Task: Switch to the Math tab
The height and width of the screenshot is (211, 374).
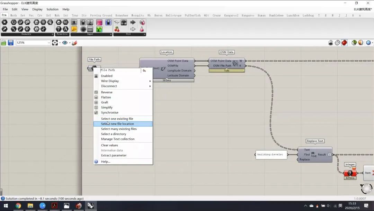Action: (x=14, y=15)
